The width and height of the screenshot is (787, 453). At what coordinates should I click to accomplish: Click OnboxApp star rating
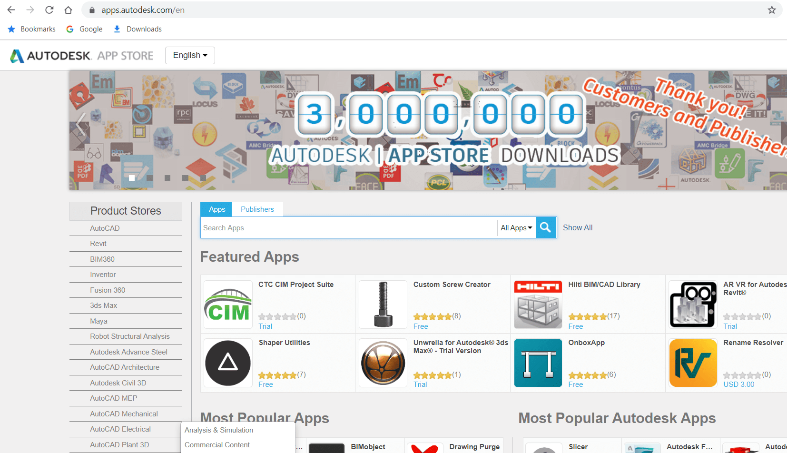[588, 375]
